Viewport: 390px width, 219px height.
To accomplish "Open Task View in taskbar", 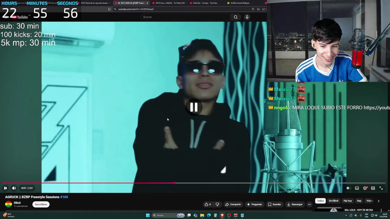I will (189, 215).
